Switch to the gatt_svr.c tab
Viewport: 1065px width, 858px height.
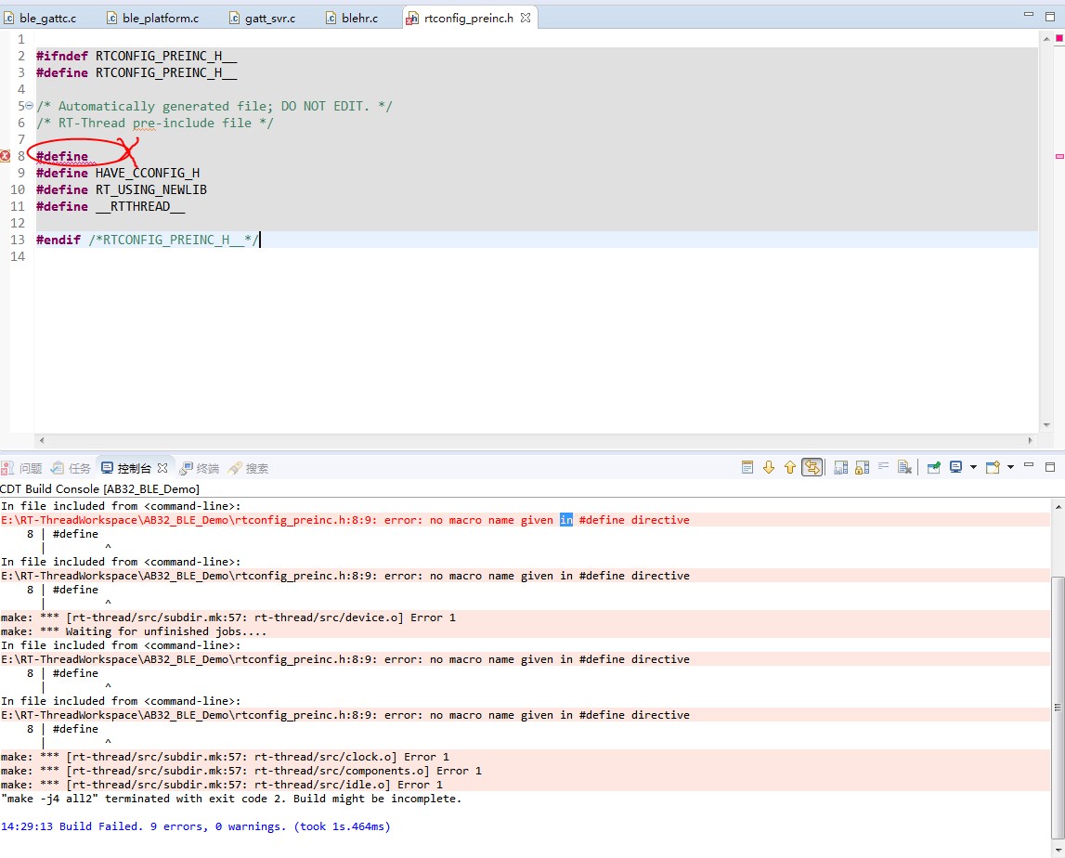262,19
